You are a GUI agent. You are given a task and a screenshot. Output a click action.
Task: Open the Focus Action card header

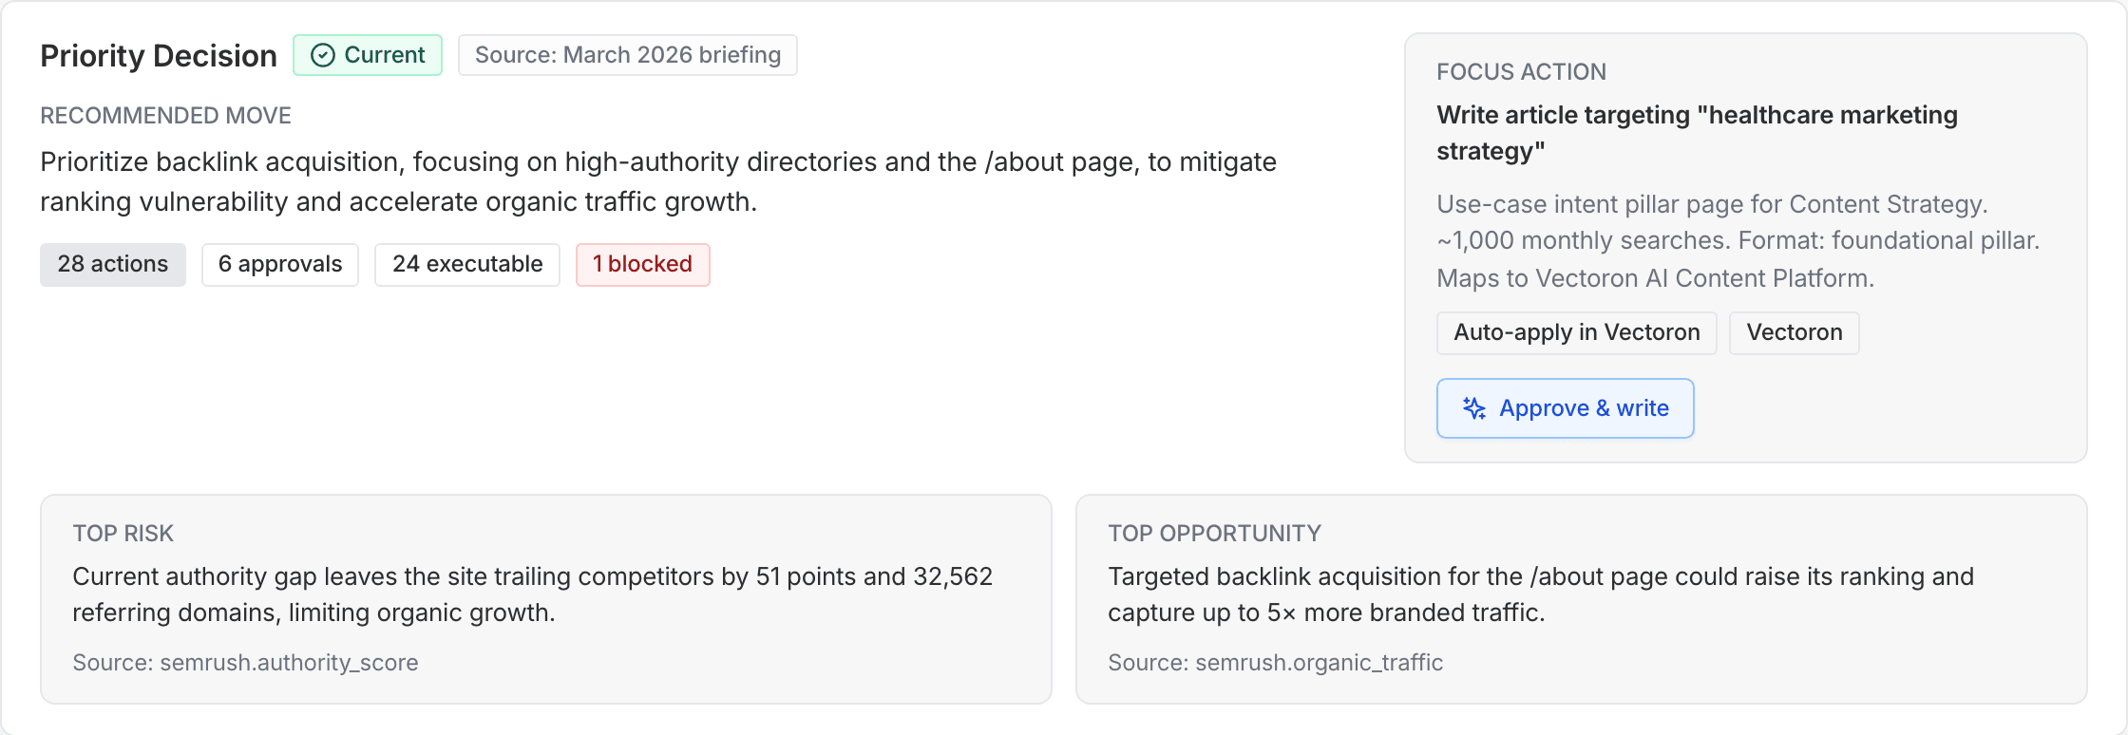point(1520,72)
